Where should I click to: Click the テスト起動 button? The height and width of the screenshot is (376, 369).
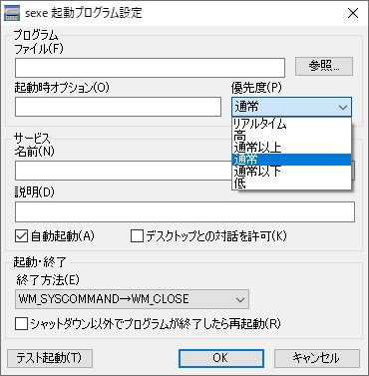(x=49, y=358)
